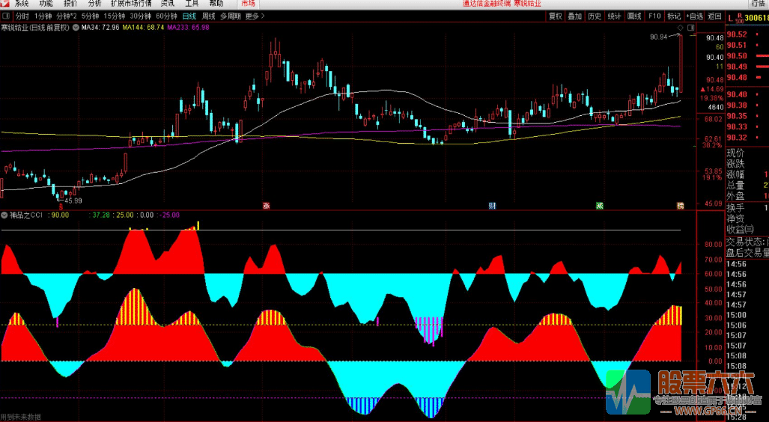Expand the main chart indicator dropdown arrow
Viewport: 769px width, 422px height.
click(76, 28)
